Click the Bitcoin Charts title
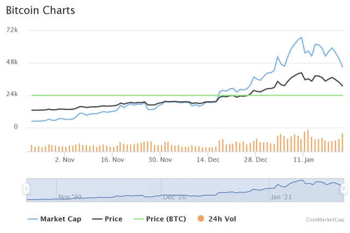 (39, 10)
